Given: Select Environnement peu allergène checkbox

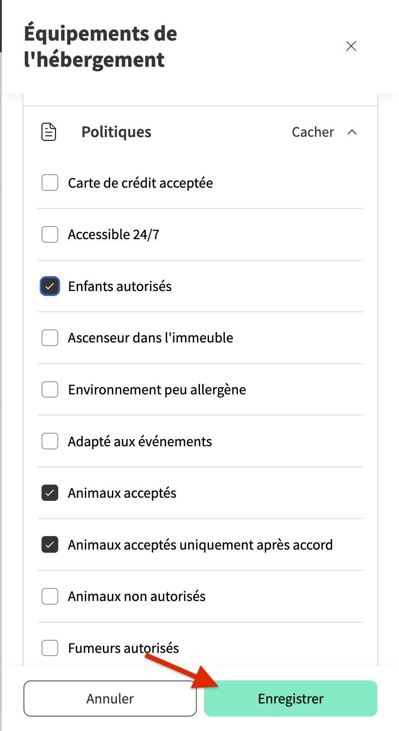Looking at the screenshot, I should (x=50, y=389).
